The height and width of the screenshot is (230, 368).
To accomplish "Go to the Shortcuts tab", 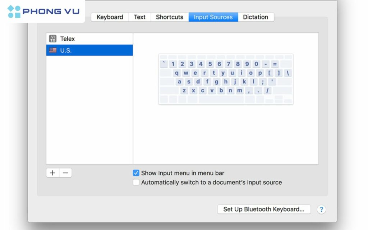I will click(x=170, y=17).
